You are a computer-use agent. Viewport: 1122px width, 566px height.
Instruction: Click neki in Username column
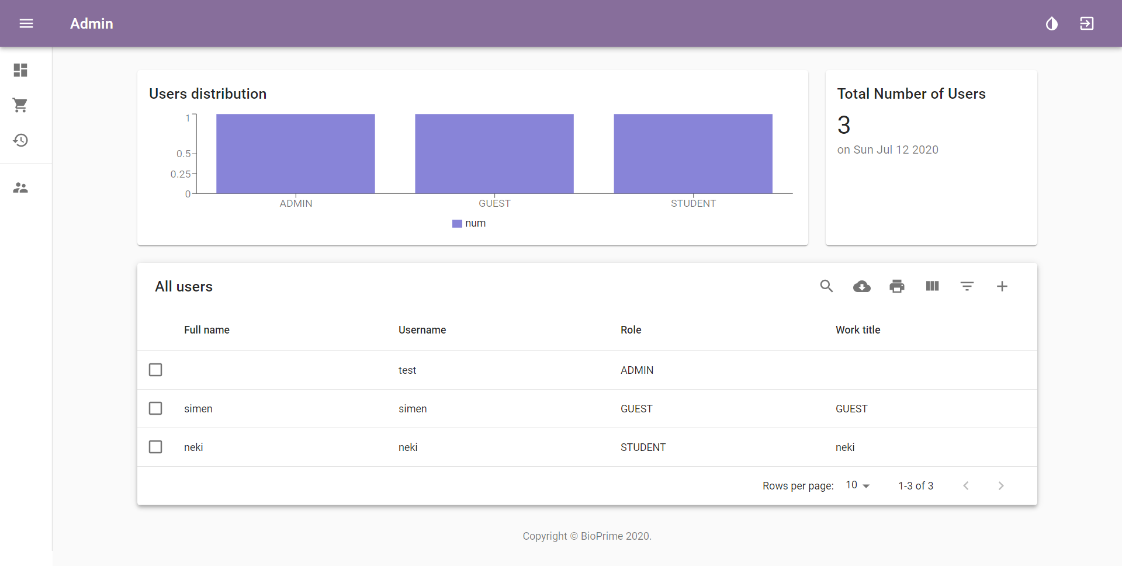pos(408,447)
